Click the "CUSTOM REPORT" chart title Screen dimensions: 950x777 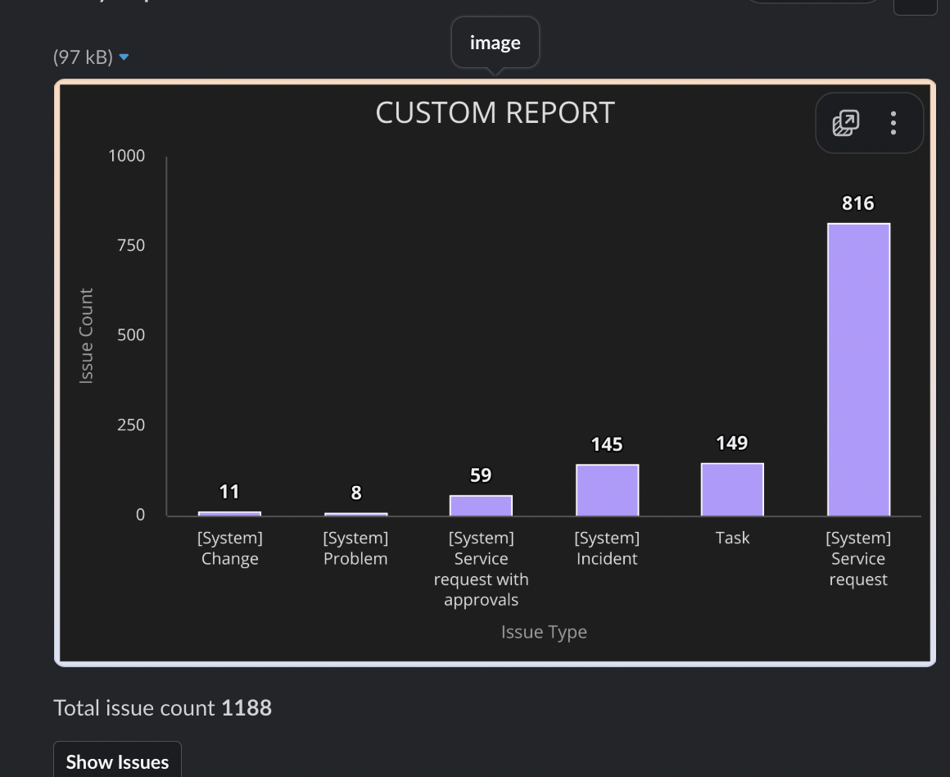(495, 113)
